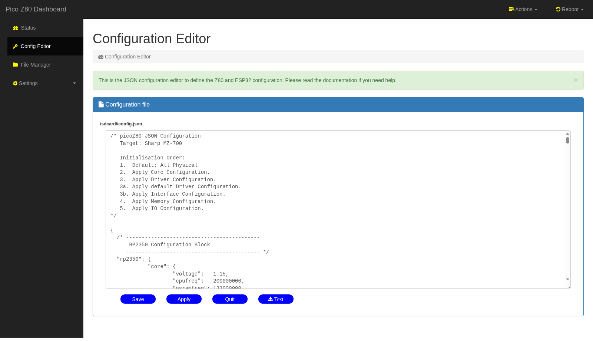The width and height of the screenshot is (593, 341).
Task: Click the download icon on the Text button
Action: coord(270,299)
